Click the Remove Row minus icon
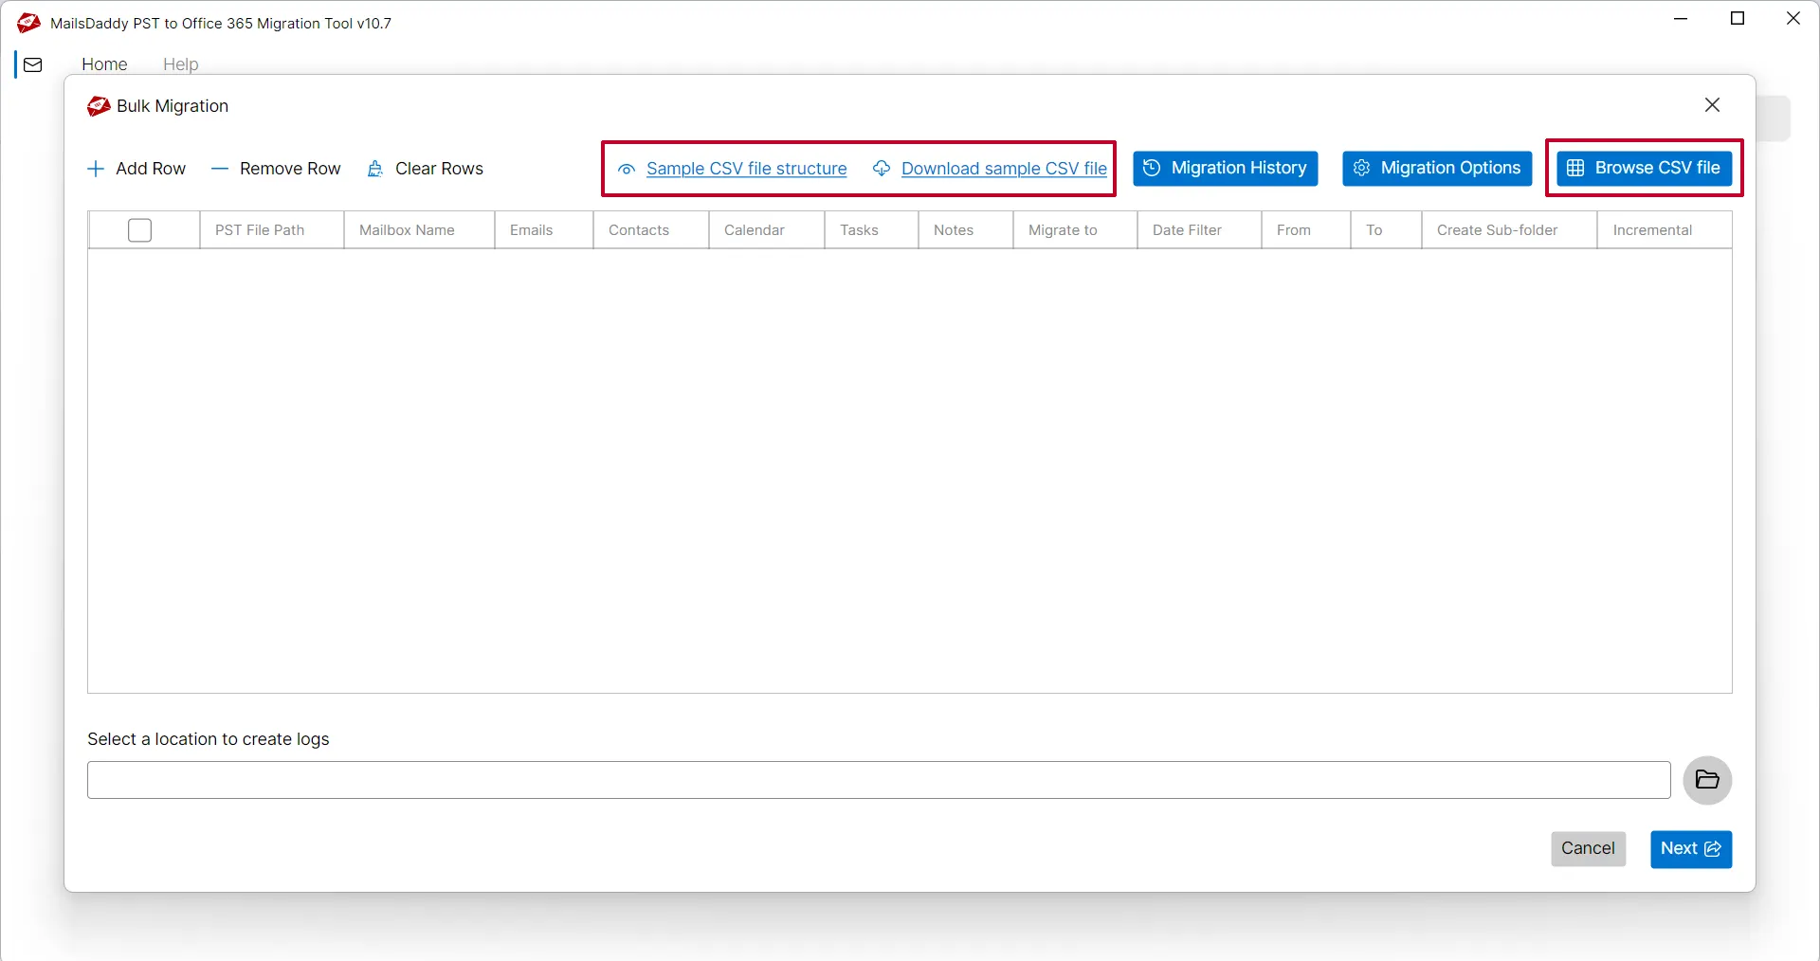Viewport: 1820px width, 961px height. point(220,169)
